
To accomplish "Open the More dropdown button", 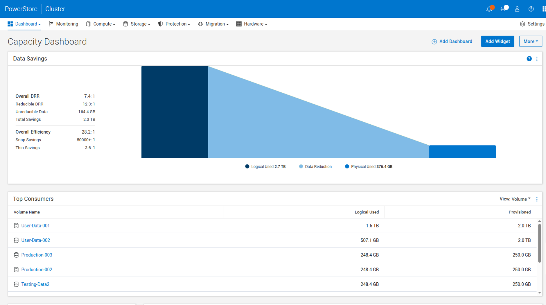I will point(531,41).
